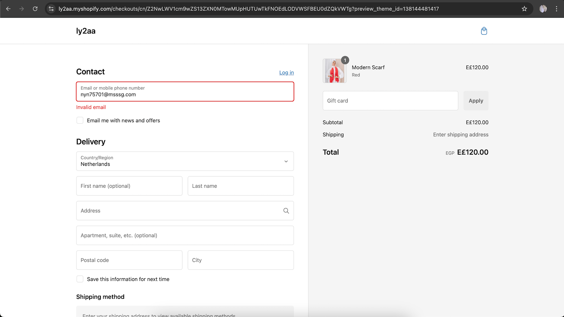Screen dimensions: 564x317
Task: Click the Gift card input field
Action: (x=390, y=100)
